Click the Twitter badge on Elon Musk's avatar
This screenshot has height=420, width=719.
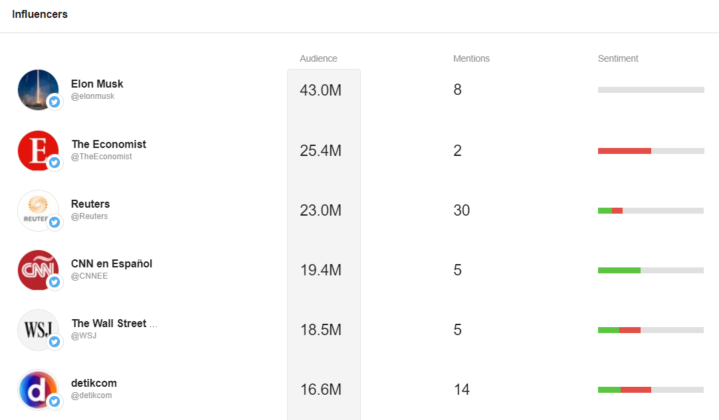[x=54, y=102]
